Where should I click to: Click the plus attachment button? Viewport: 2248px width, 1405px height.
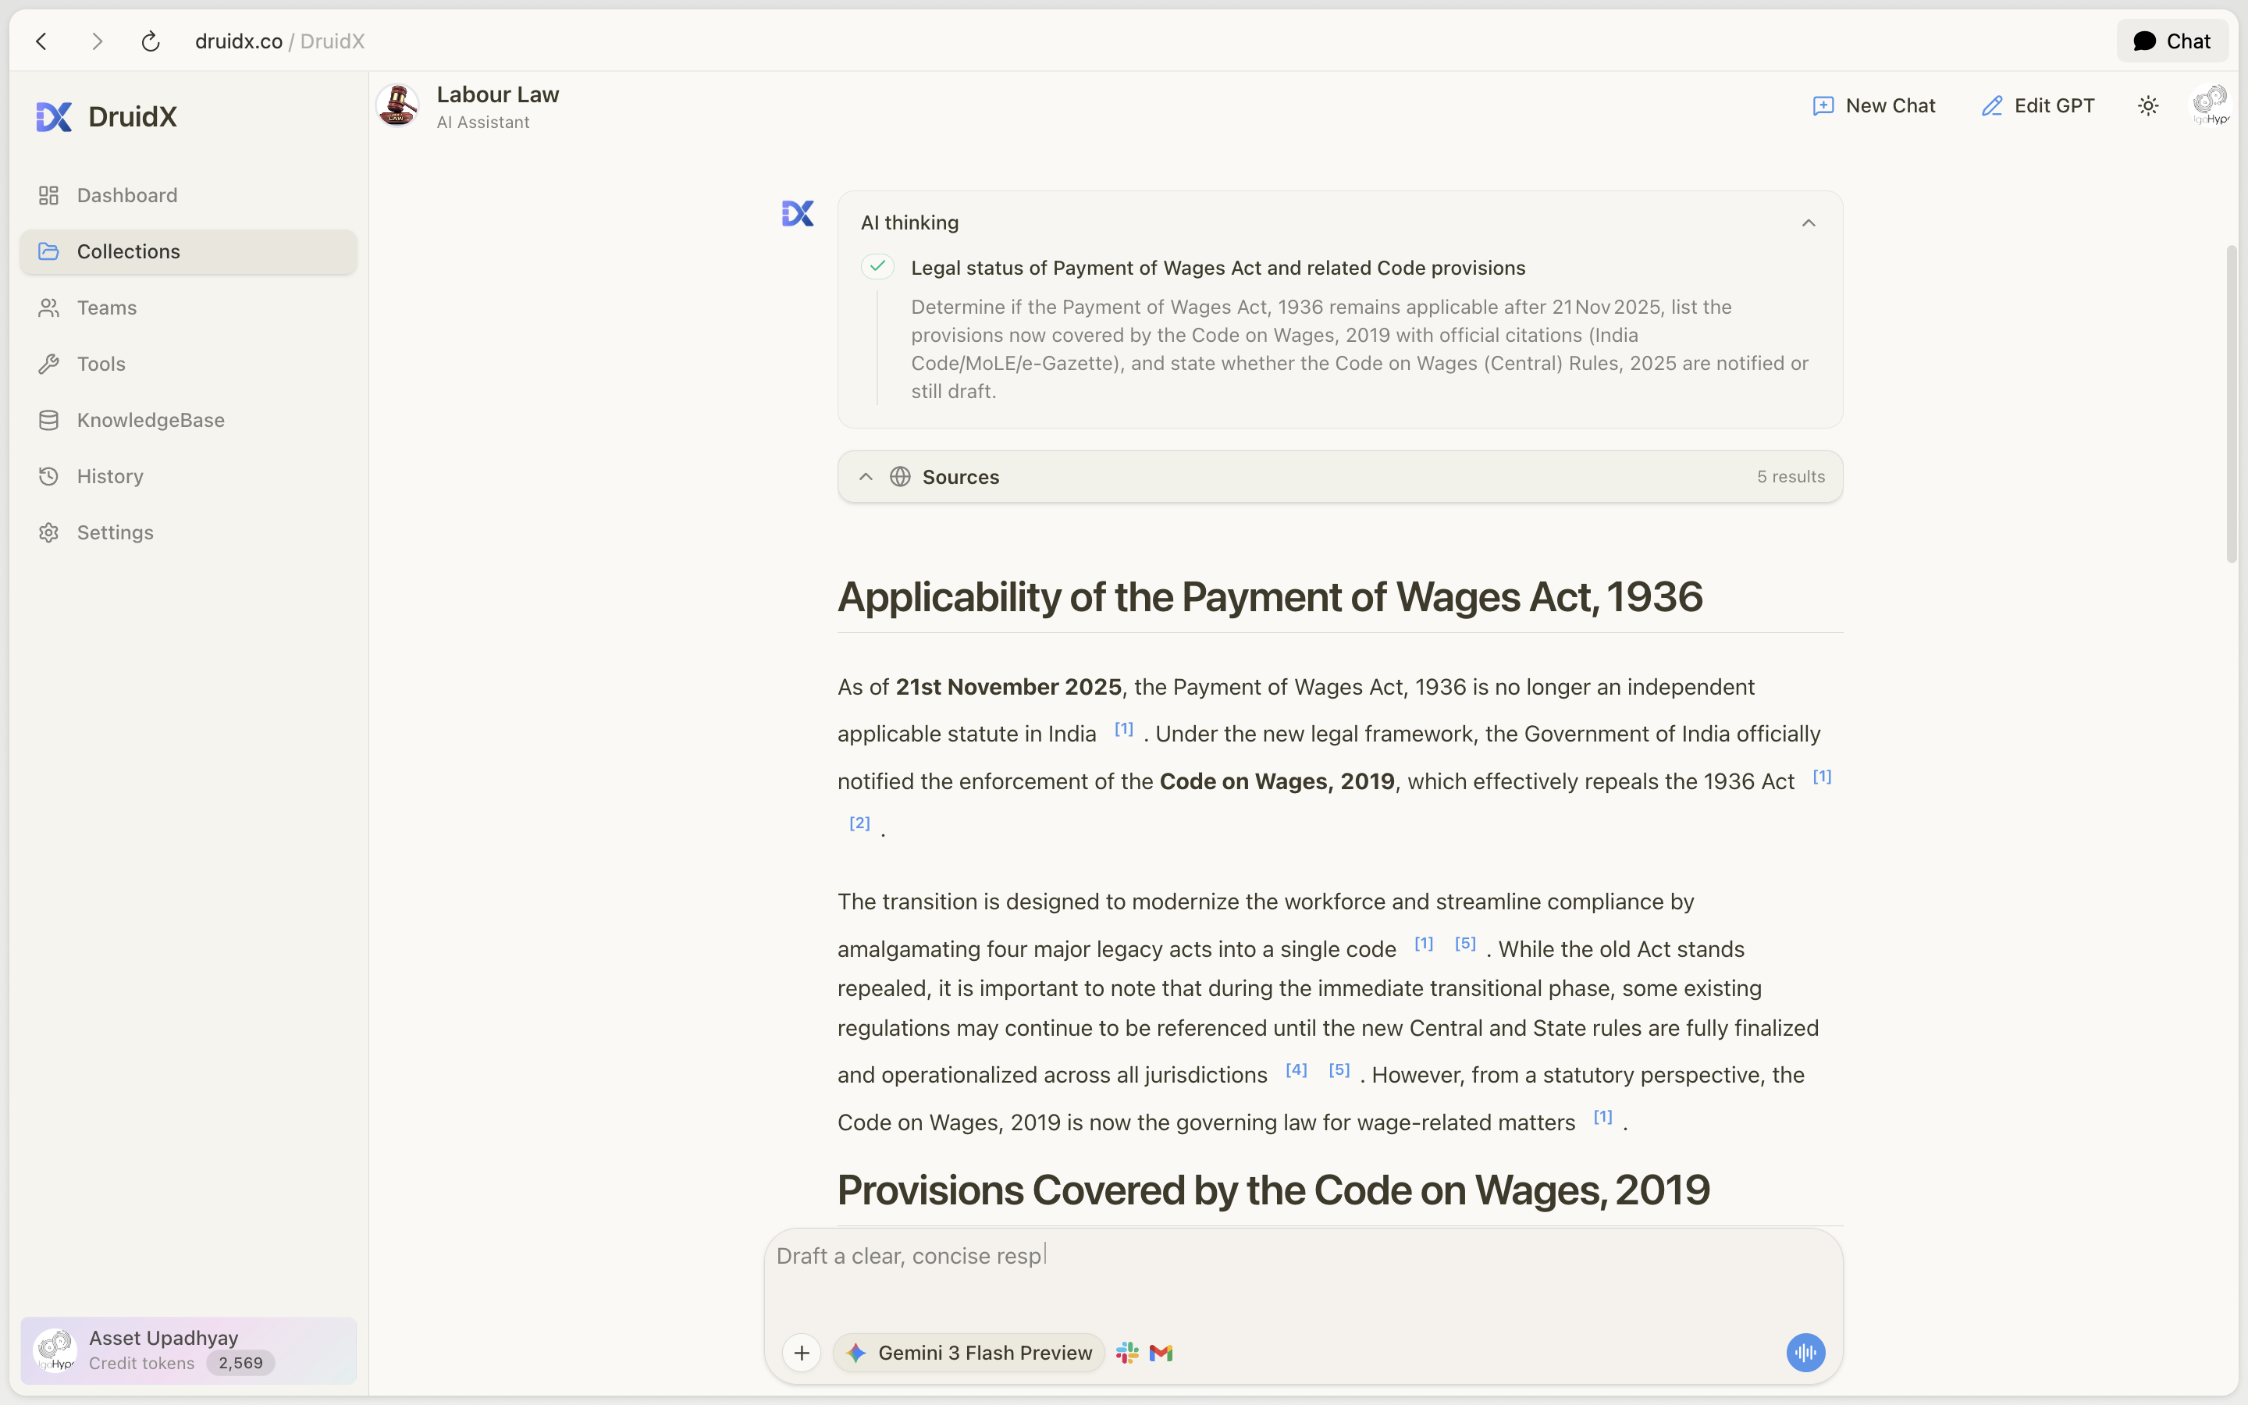coord(802,1353)
